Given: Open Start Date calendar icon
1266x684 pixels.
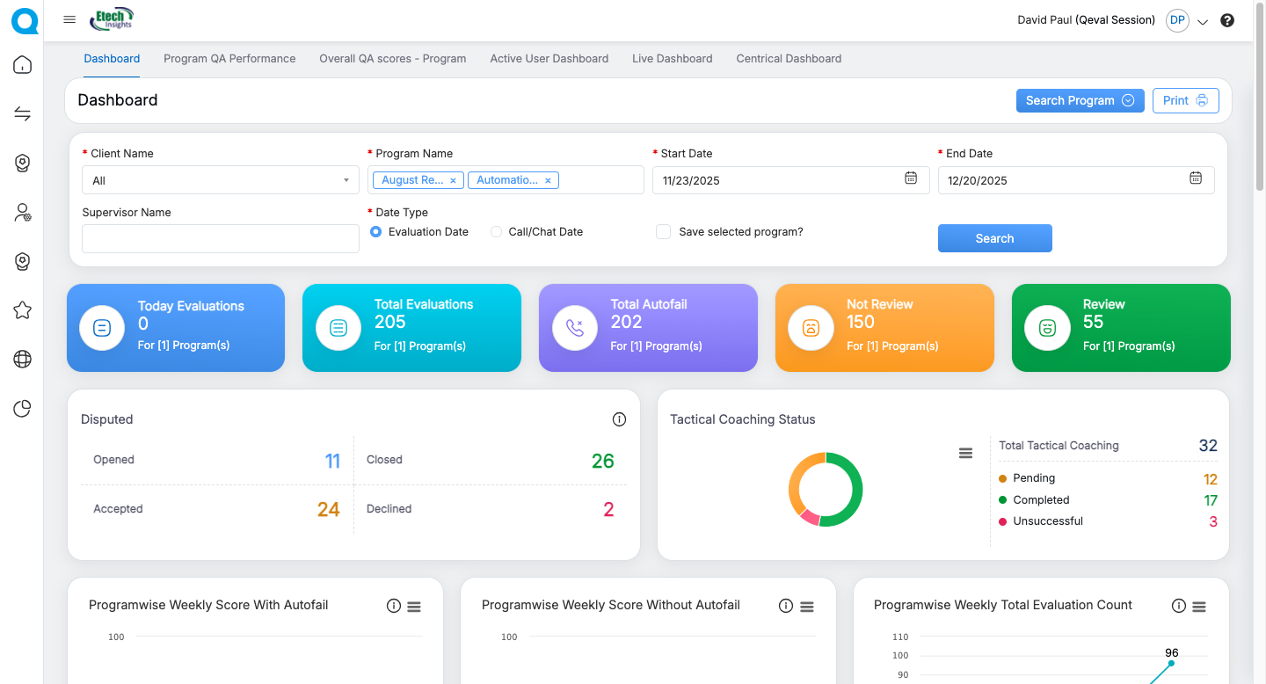Looking at the screenshot, I should [x=911, y=178].
